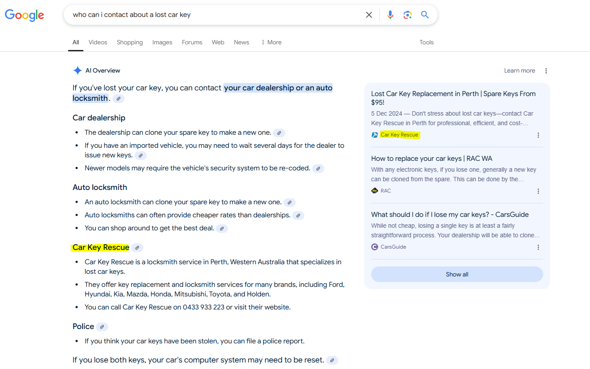
Task: Open the Google logo homepage link
Action: 24,15
